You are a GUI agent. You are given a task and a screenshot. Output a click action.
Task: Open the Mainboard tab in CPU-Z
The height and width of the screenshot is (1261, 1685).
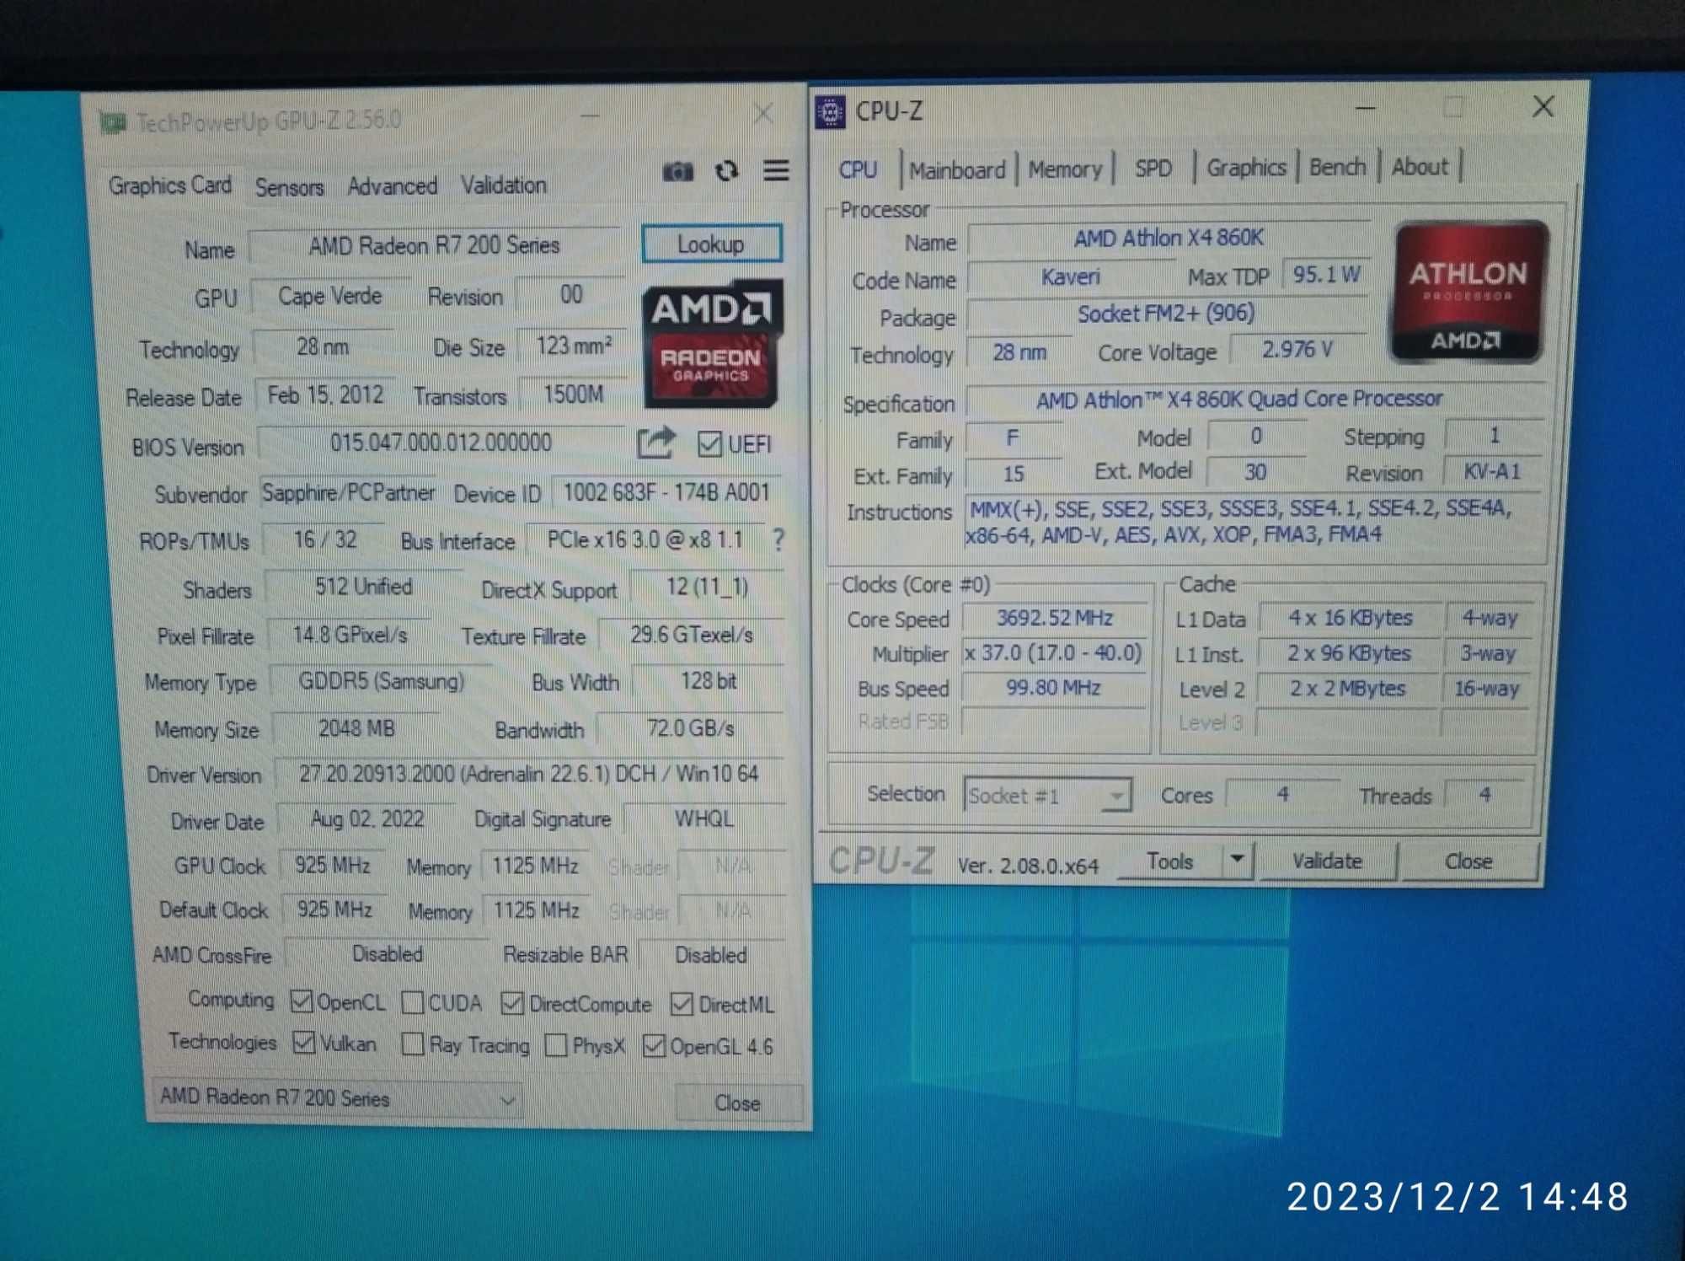tap(957, 170)
